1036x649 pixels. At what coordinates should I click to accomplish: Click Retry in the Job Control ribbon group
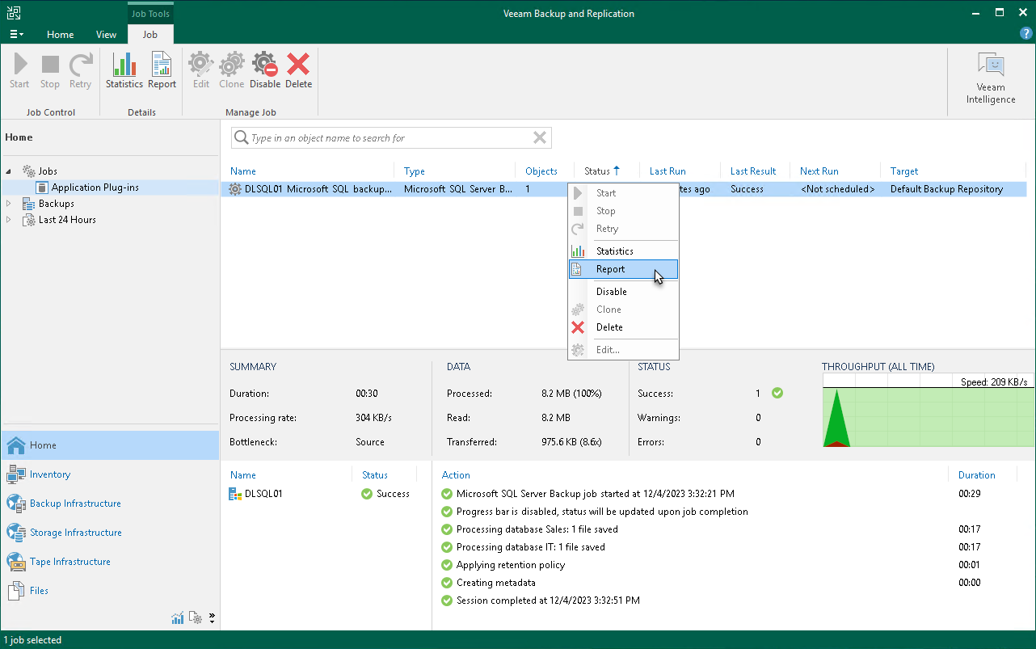click(80, 71)
